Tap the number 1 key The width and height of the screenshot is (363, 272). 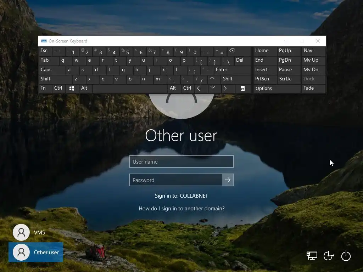point(72,51)
